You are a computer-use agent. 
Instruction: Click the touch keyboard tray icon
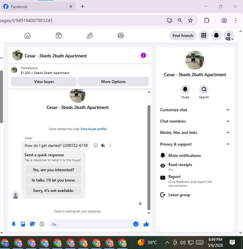[200, 243]
